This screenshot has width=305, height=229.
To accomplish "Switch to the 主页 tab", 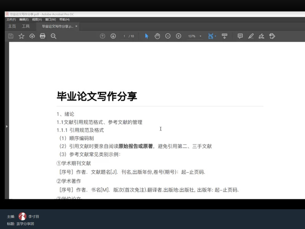I will 12,26.
